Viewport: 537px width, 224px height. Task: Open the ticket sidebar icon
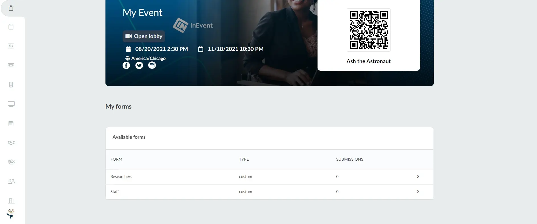11,65
